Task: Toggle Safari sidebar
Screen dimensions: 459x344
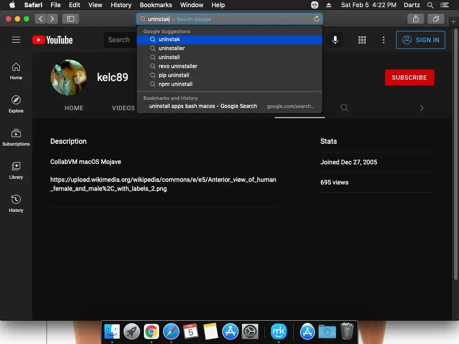Action: [70, 19]
